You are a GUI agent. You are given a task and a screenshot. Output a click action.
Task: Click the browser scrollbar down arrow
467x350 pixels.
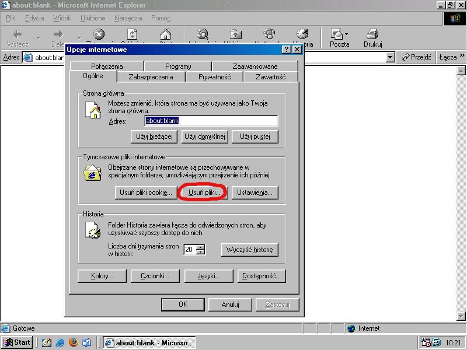coord(461,316)
